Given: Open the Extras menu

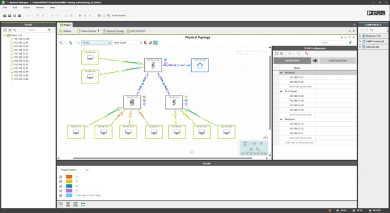Looking at the screenshot, I should [27, 8].
